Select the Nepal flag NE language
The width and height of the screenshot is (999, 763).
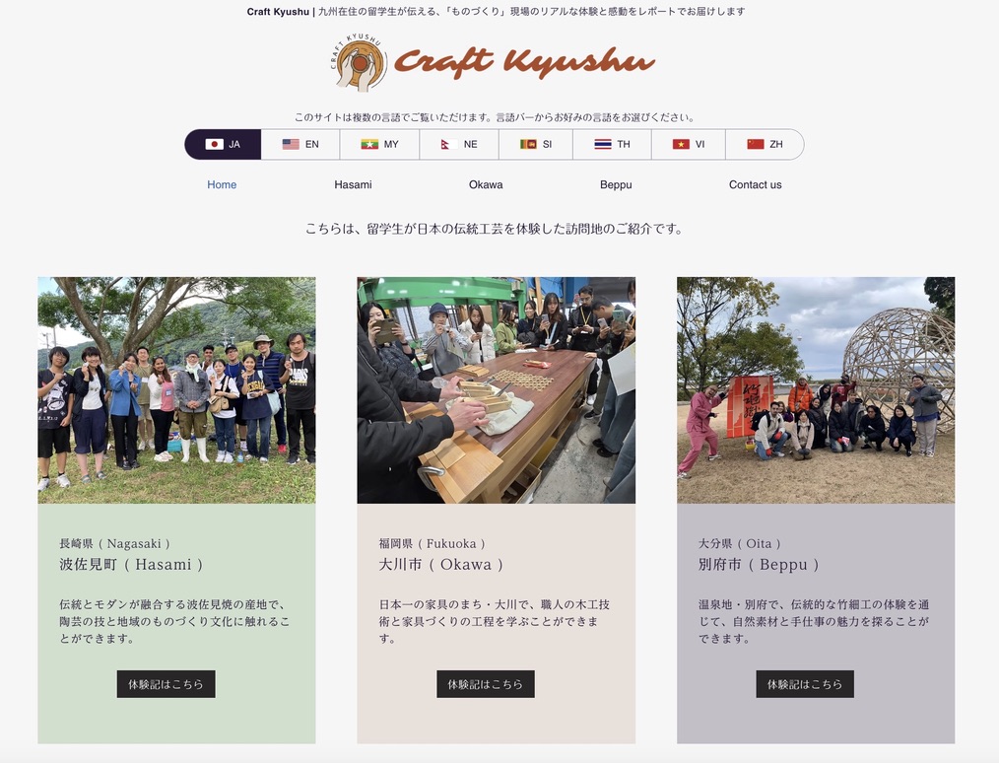click(459, 144)
